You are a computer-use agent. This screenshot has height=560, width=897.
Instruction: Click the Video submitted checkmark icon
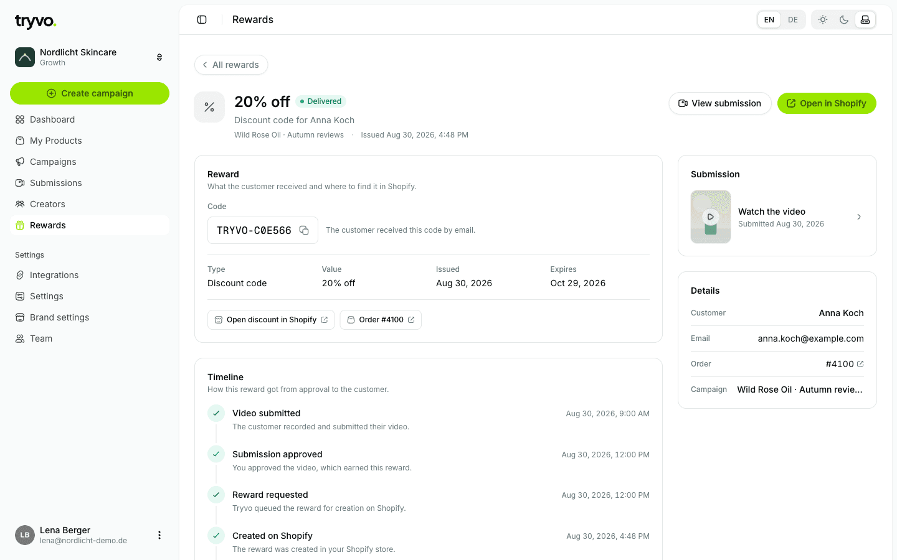[216, 413]
